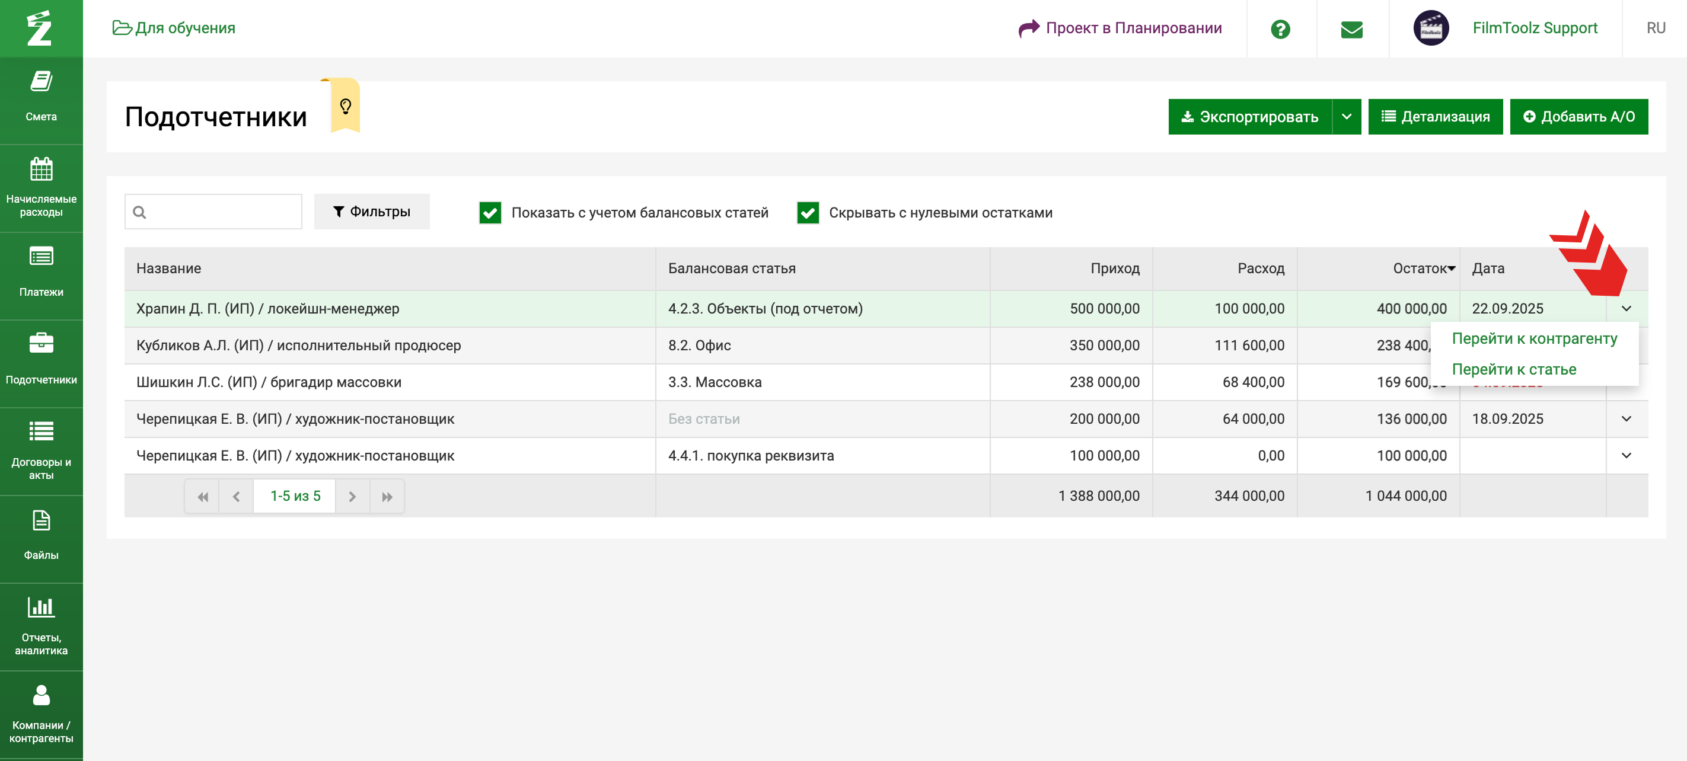Expand row menu for Черепицкая 18.09.2025
The height and width of the screenshot is (761, 1687).
[x=1625, y=419]
